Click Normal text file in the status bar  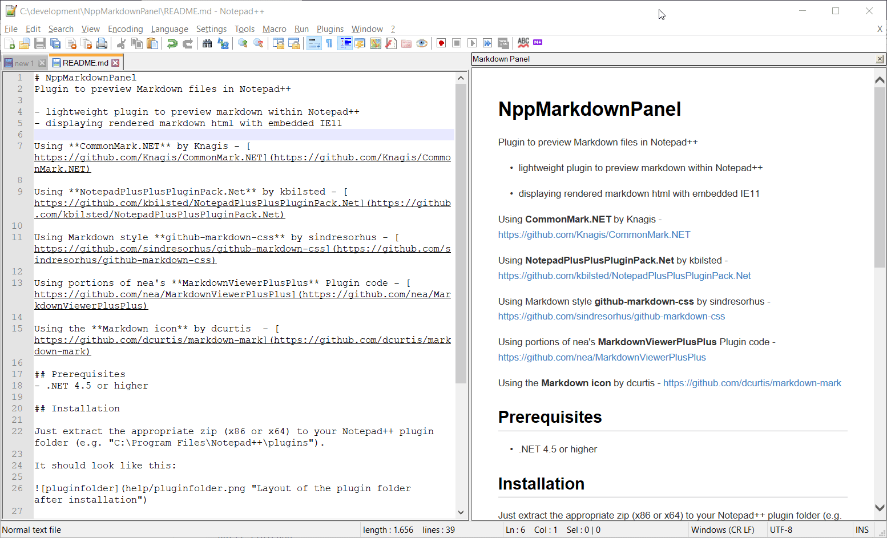pyautogui.click(x=31, y=530)
